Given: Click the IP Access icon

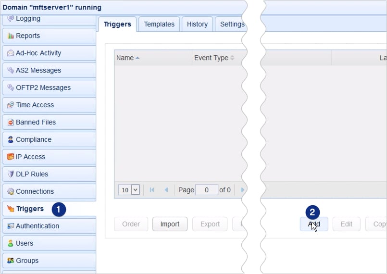Looking at the screenshot, I should point(11,157).
